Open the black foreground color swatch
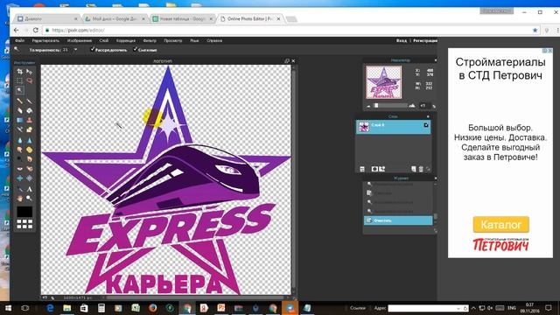The height and width of the screenshot is (315, 560). [x=24, y=212]
